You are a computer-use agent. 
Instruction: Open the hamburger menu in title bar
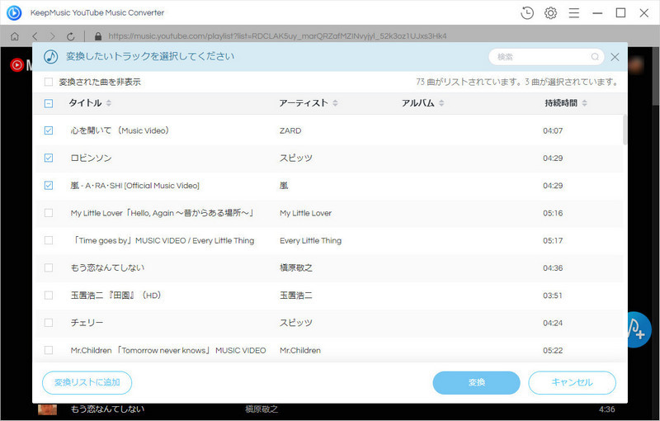pyautogui.click(x=574, y=13)
